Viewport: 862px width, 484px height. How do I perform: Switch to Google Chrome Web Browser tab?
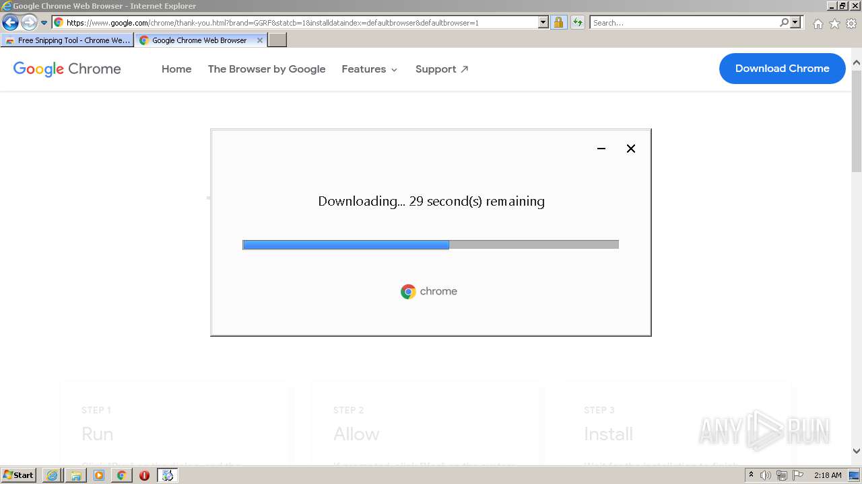tap(195, 40)
